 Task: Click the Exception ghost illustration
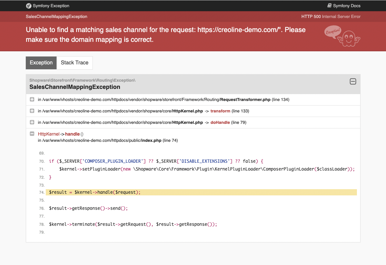click(x=343, y=36)
